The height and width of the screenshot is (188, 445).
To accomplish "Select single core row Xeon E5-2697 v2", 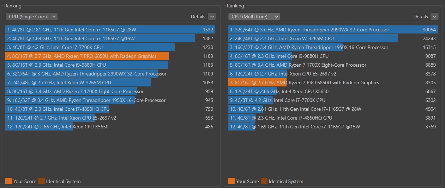I will tap(110, 118).
